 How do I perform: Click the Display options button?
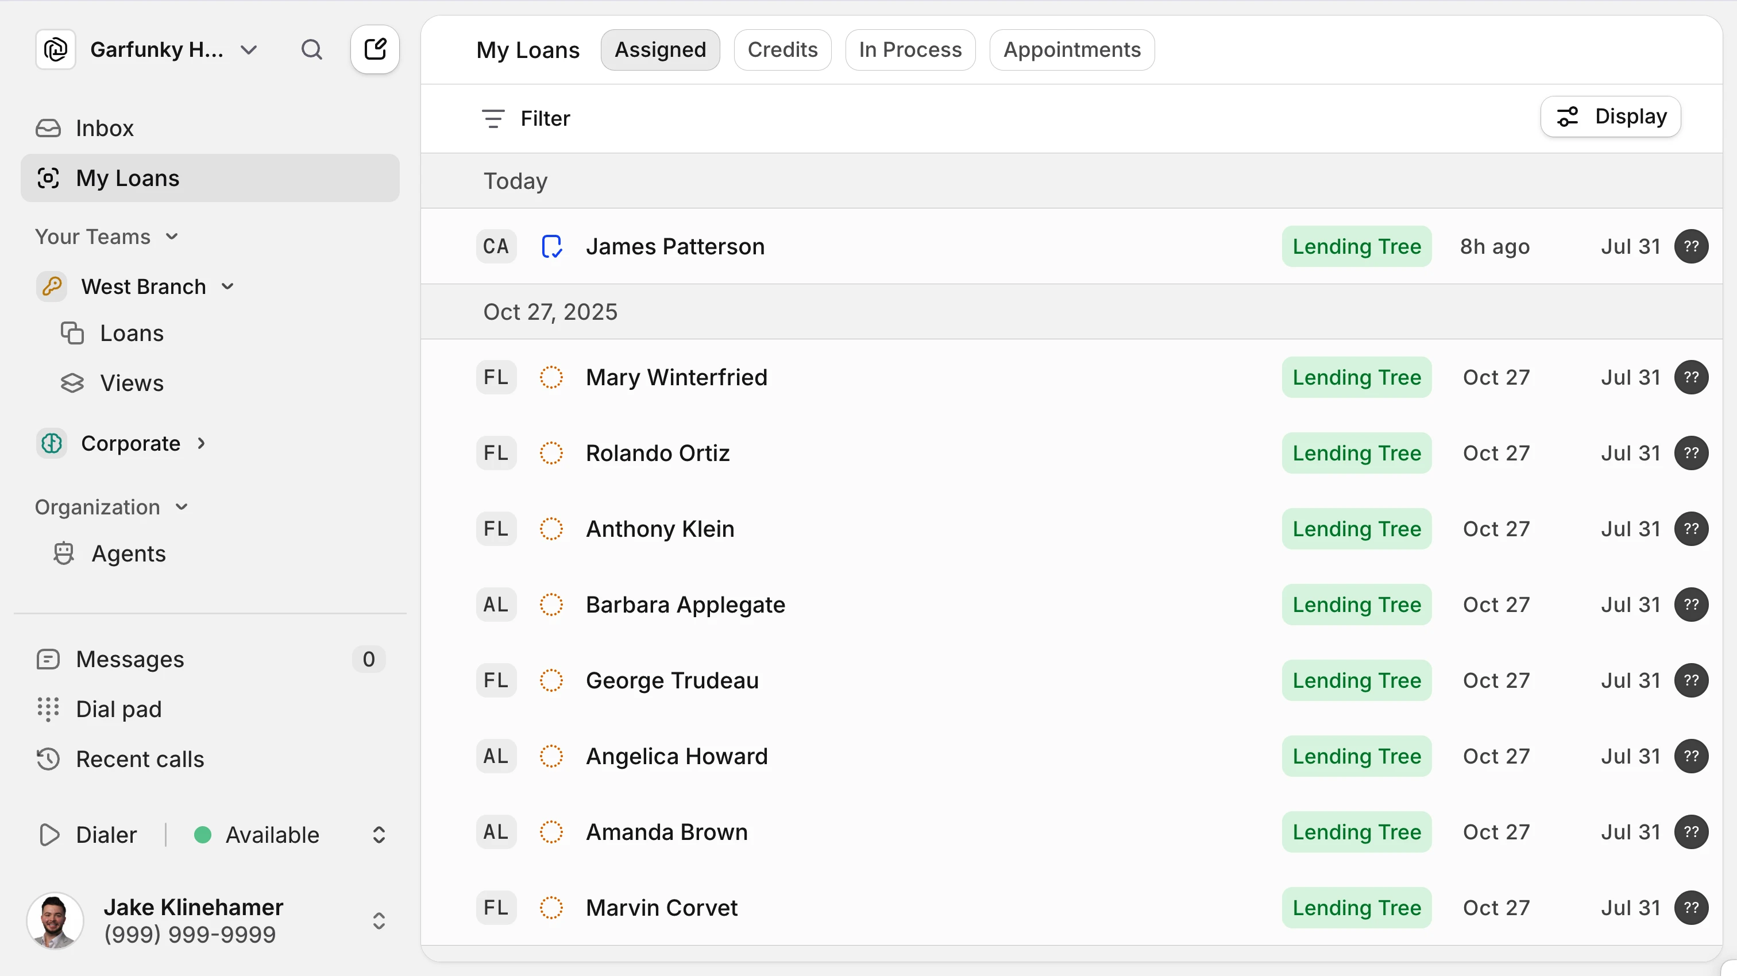point(1610,117)
